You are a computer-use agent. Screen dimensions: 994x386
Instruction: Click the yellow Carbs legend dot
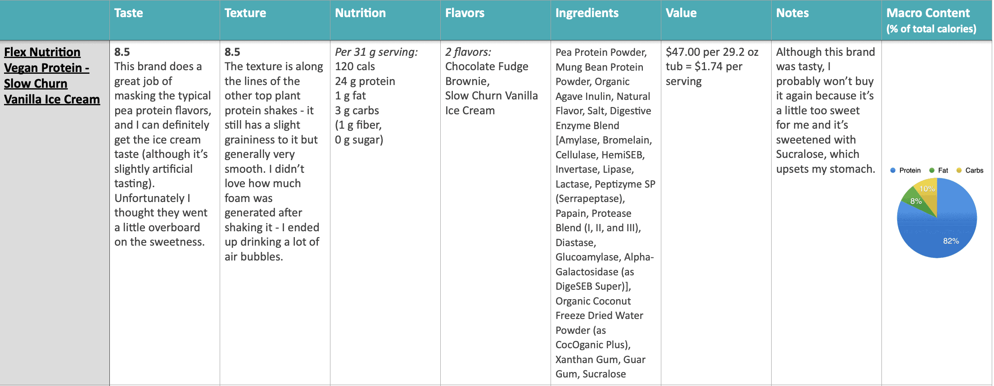(959, 171)
